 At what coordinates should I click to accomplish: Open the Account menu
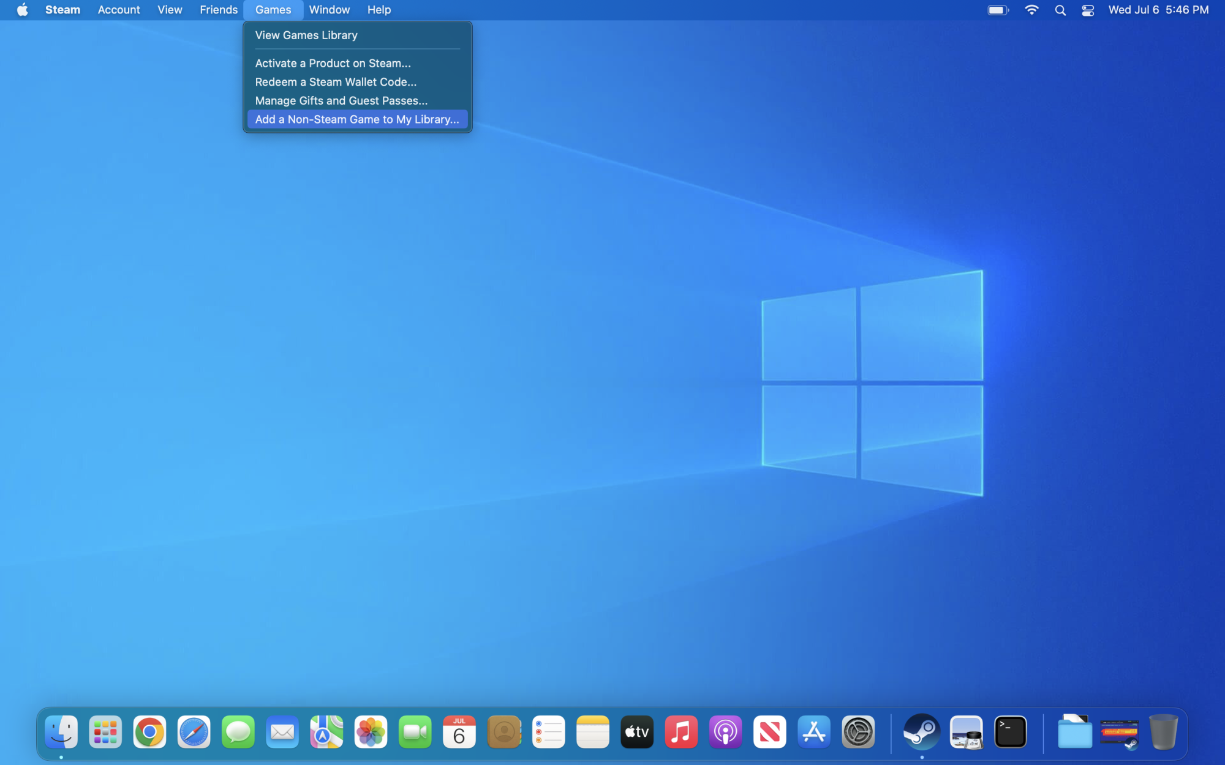119,10
